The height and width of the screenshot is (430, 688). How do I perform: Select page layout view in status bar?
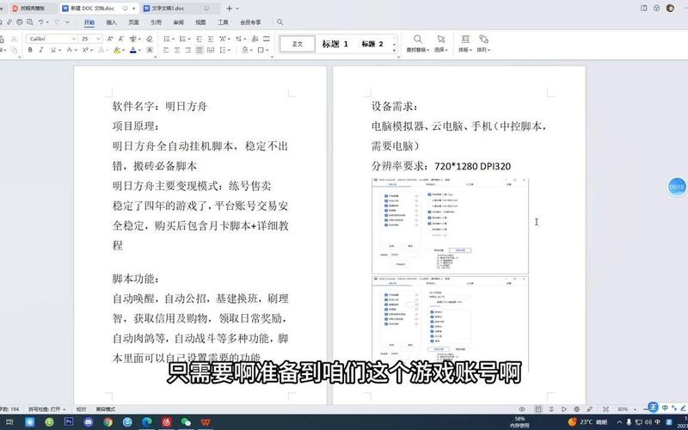coord(538,409)
